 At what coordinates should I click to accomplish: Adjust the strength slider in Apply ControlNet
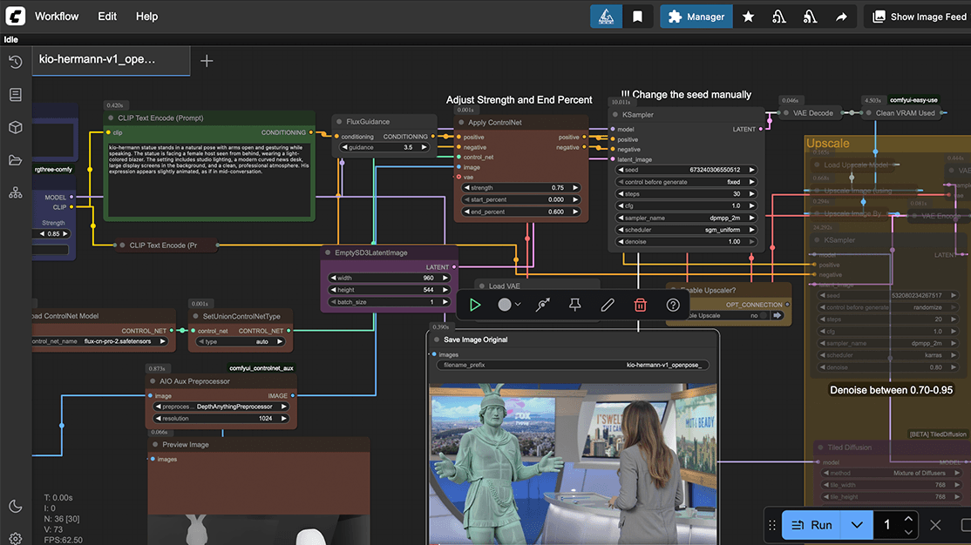[521, 186]
